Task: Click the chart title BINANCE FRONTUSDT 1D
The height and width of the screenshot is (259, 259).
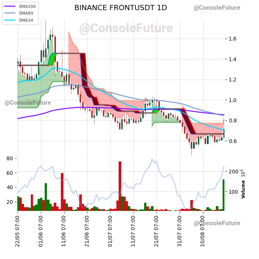Action: point(120,8)
